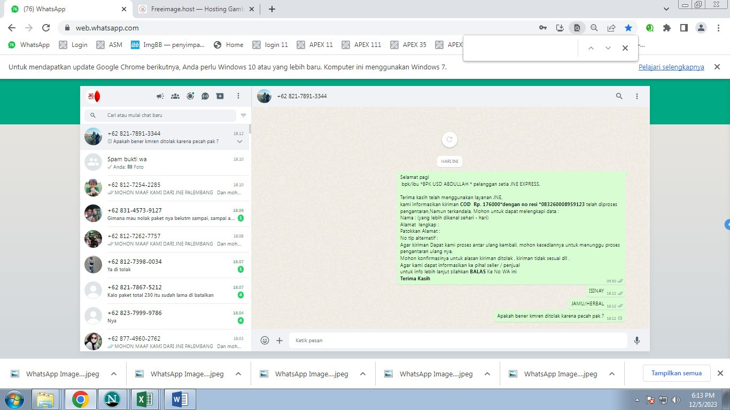Click the volume icon in the system tray

point(677,400)
